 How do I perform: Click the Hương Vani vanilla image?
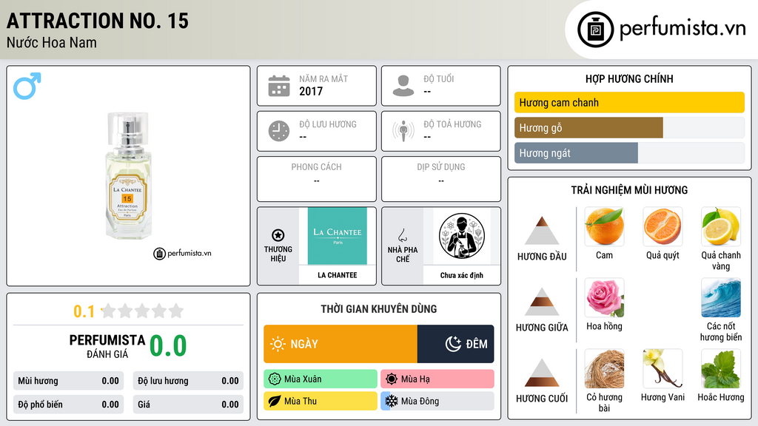663,368
